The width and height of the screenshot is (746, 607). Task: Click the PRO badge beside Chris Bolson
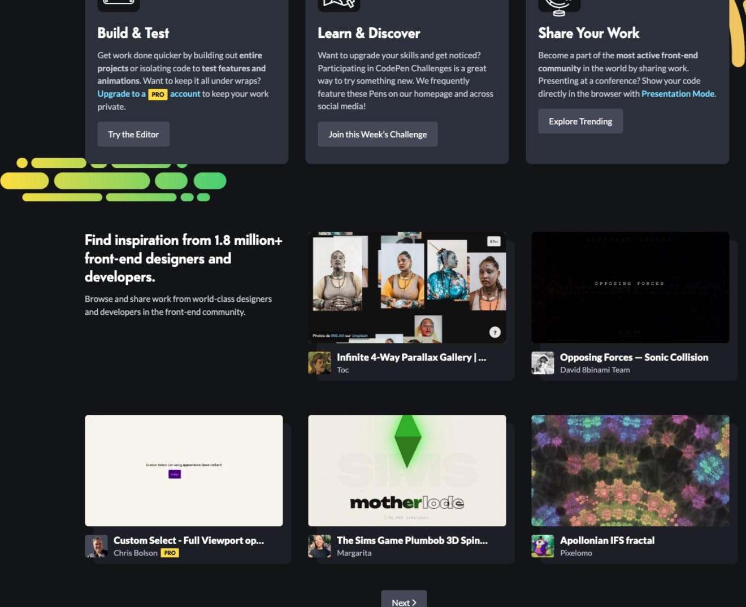(x=170, y=553)
